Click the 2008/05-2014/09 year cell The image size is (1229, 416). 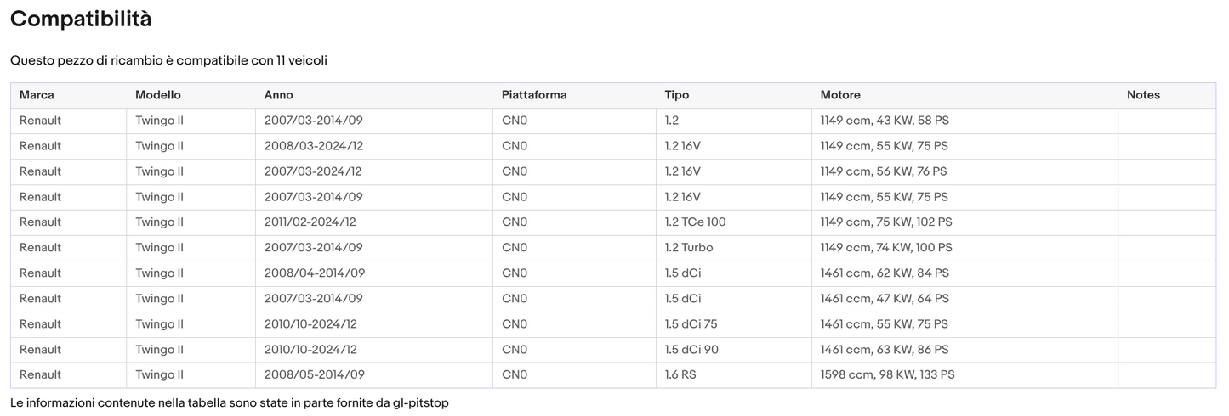coord(314,375)
